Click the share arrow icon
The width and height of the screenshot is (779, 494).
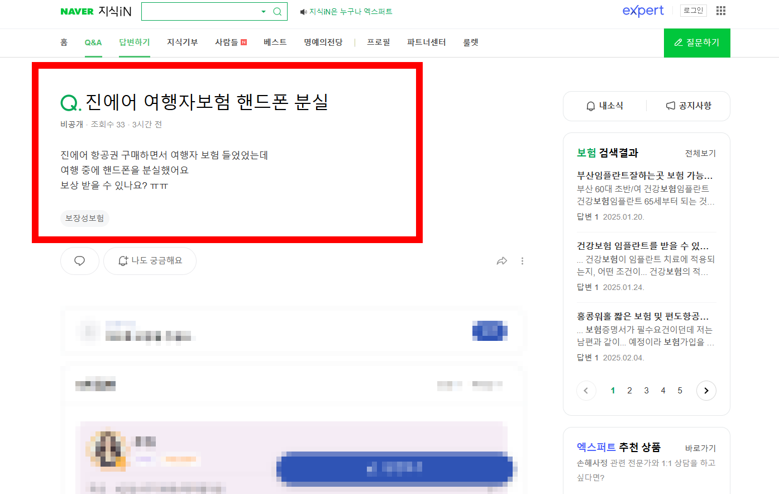click(x=502, y=261)
